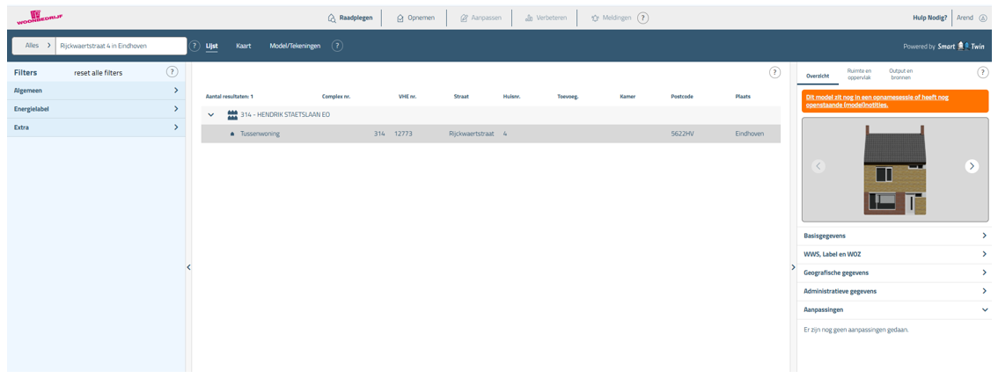This screenshot has width=998, height=378.
Task: Click help icon in the Overzicht panel
Action: point(983,72)
